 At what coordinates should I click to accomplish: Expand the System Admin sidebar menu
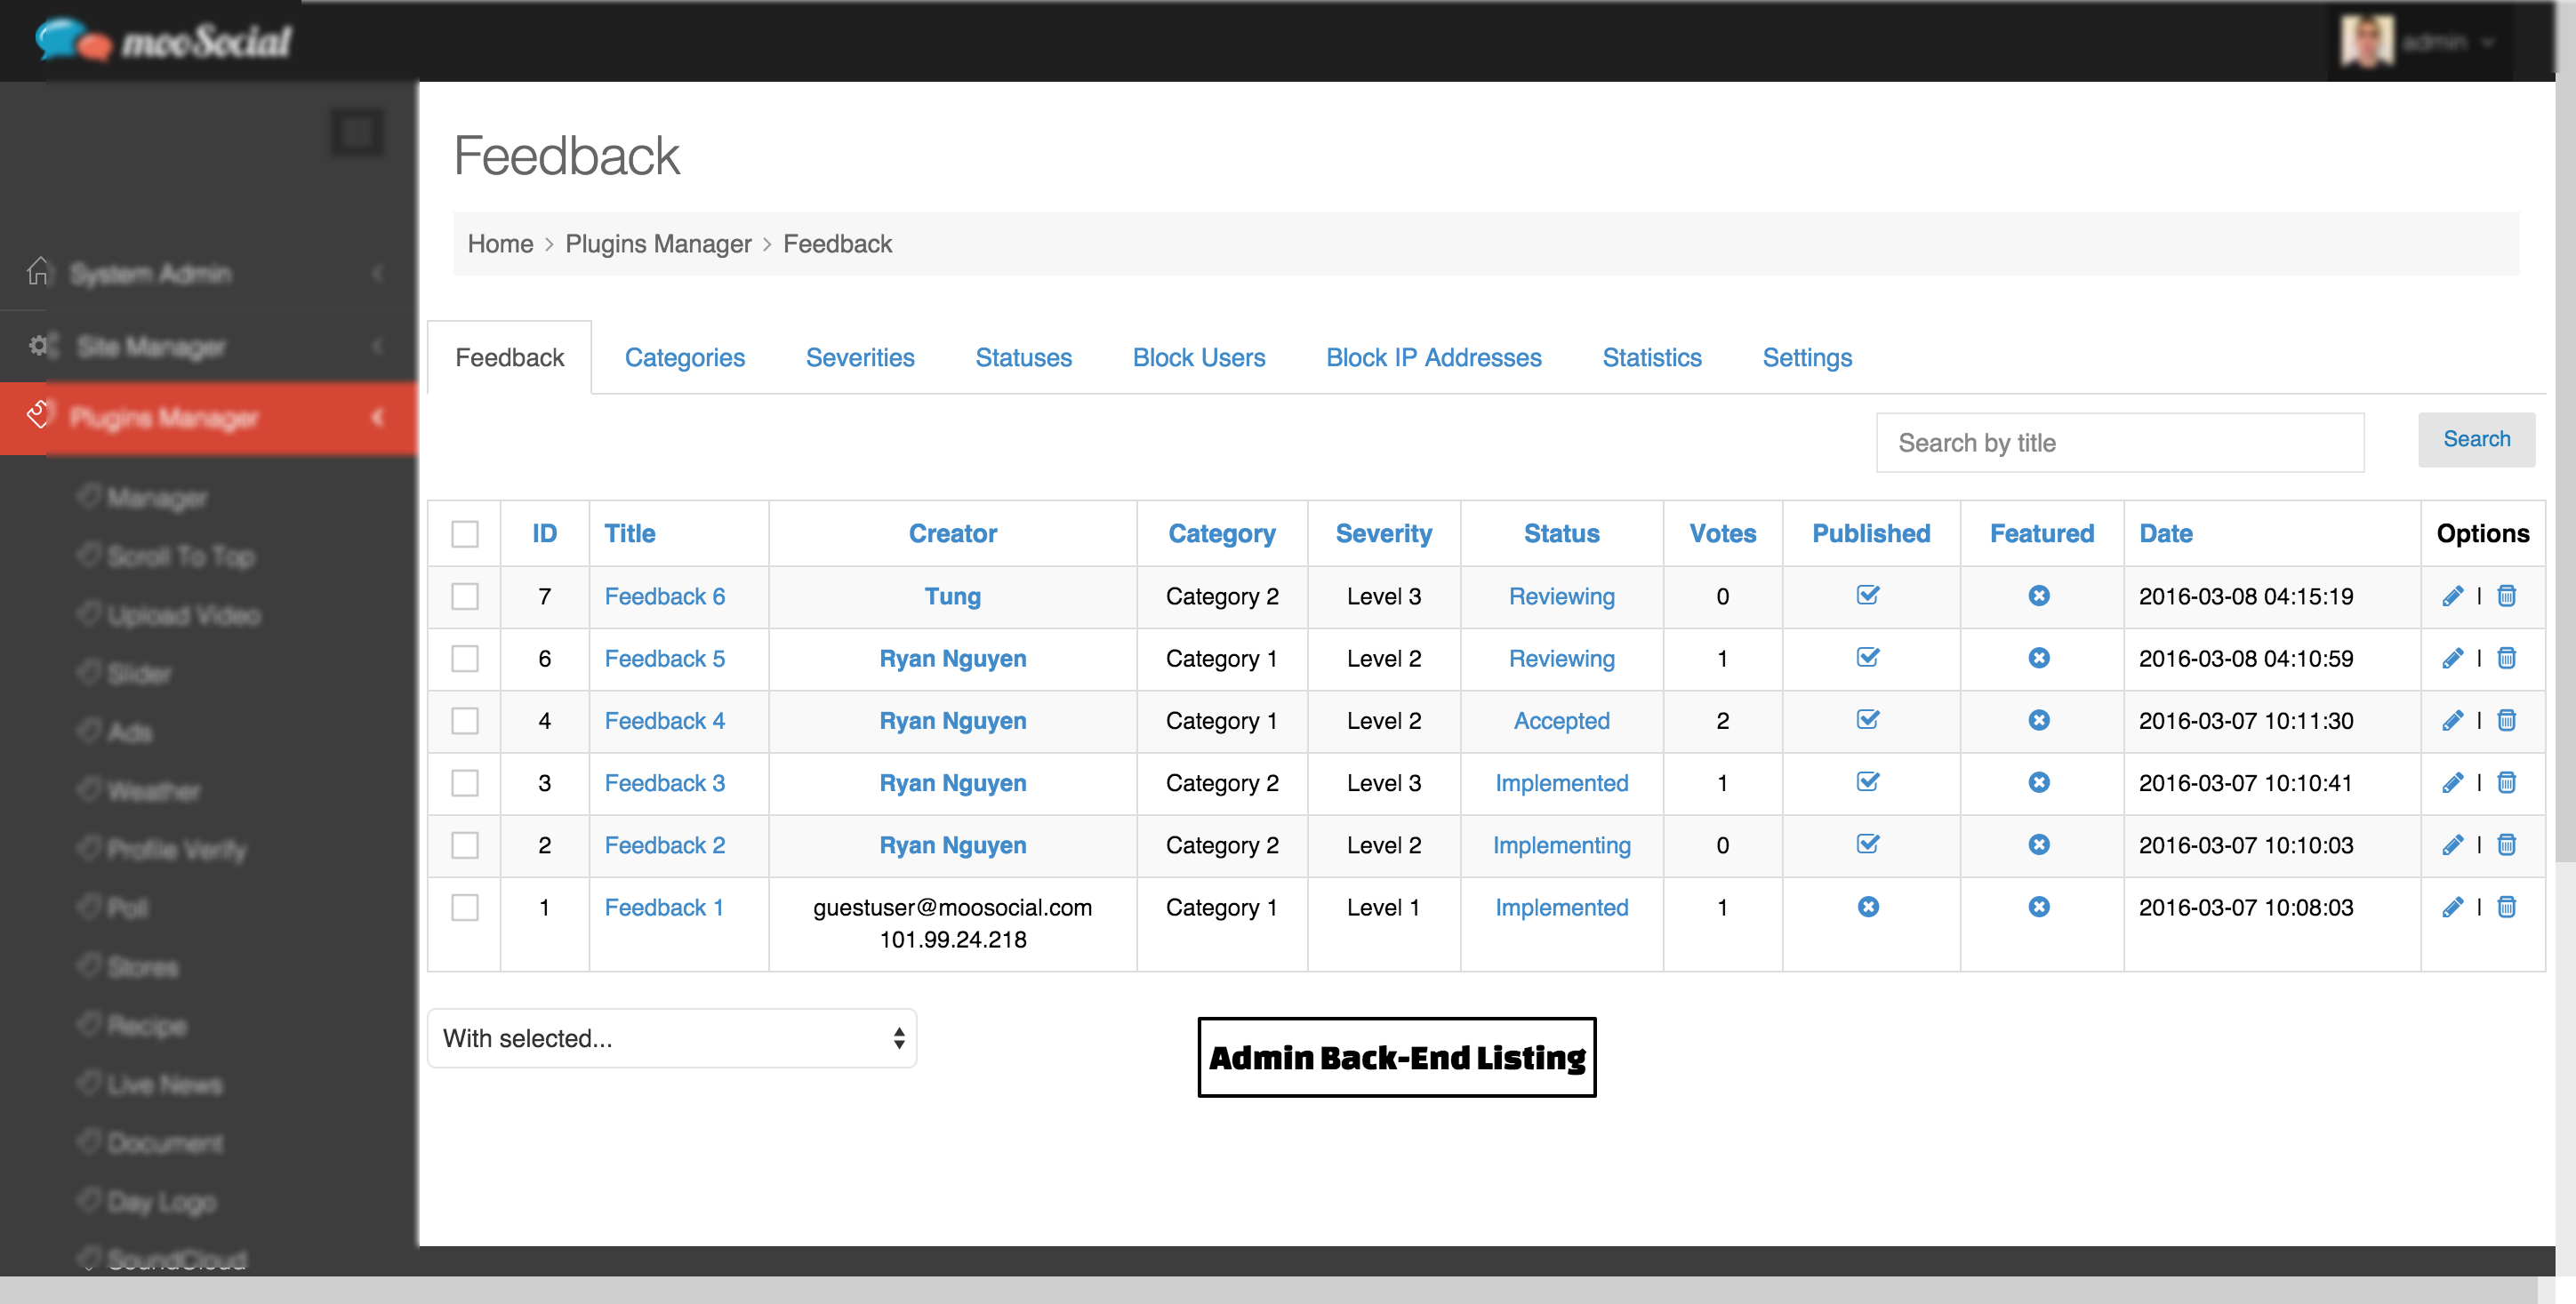208,273
